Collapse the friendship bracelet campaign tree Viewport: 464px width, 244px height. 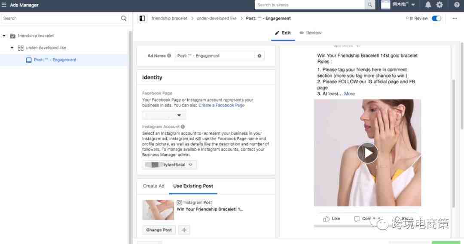coord(4,36)
